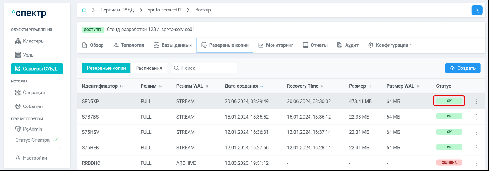Sort by Идентификатор column sort icon

tap(122, 86)
